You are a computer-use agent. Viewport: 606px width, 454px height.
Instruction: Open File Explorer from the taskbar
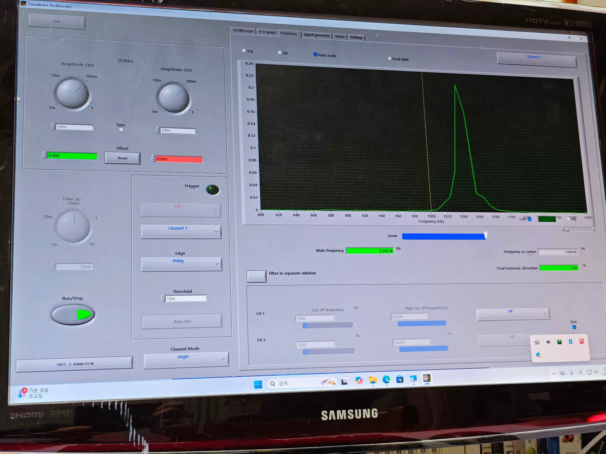tap(373, 380)
